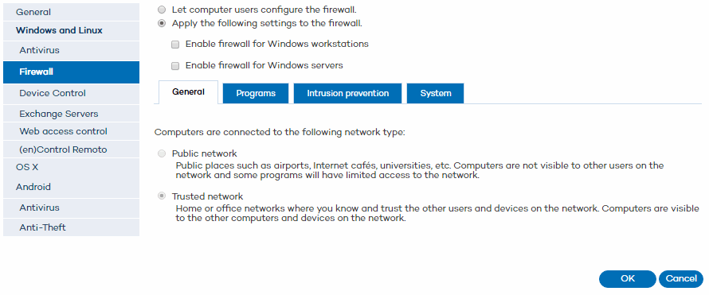Click the OK button
The height and width of the screenshot is (295, 709).
tap(628, 279)
